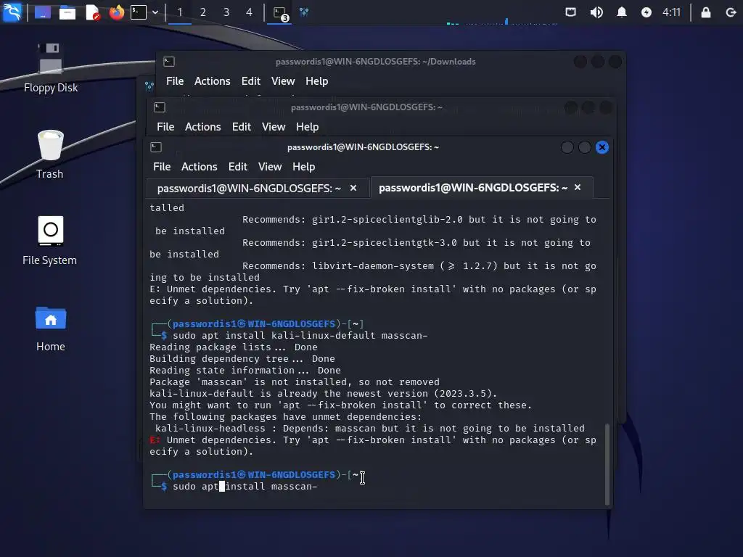This screenshot has width=743, height=557.
Task: Click the red 'E:' error marker
Action: [155, 440]
